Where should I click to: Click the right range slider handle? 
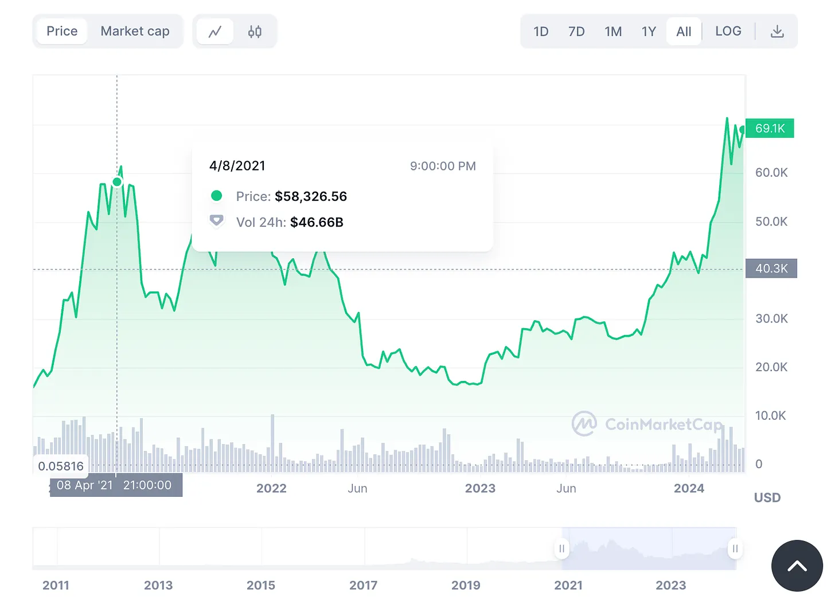pyautogui.click(x=735, y=548)
